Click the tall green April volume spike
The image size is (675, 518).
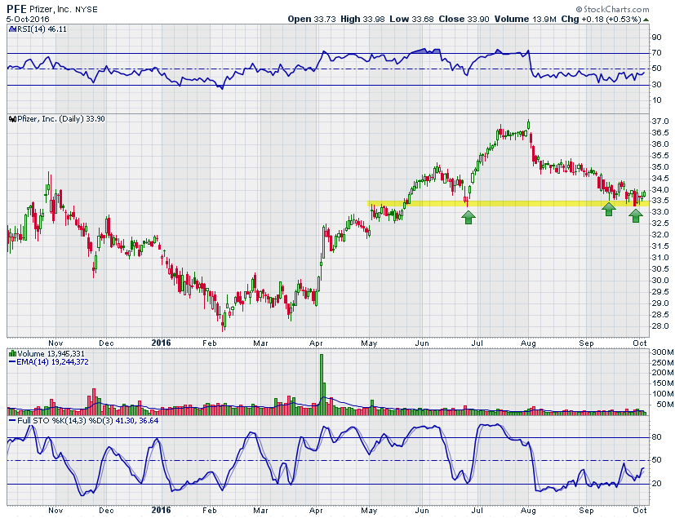pyautogui.click(x=322, y=383)
